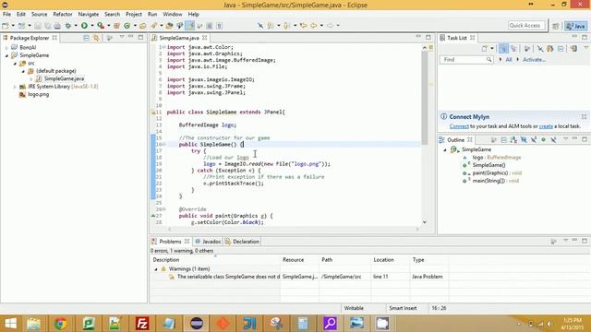Image resolution: width=591 pixels, height=332 pixels.
Task: Open the Debug button dropdown arrow
Action: coord(76,26)
